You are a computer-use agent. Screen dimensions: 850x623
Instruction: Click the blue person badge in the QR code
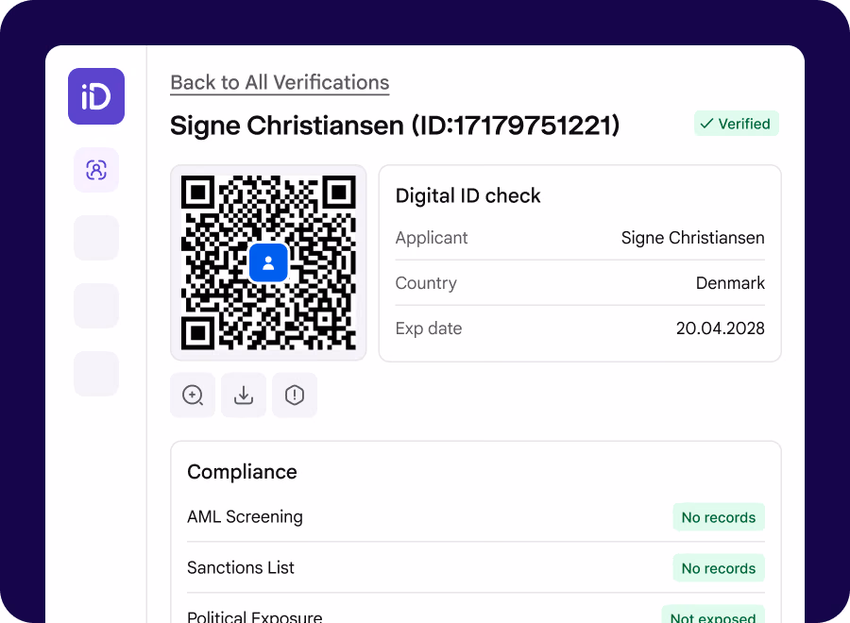coord(268,262)
